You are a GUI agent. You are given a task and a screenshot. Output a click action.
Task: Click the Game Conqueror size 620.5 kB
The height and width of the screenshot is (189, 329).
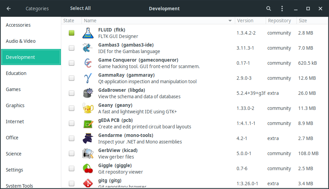pyautogui.click(x=307, y=63)
